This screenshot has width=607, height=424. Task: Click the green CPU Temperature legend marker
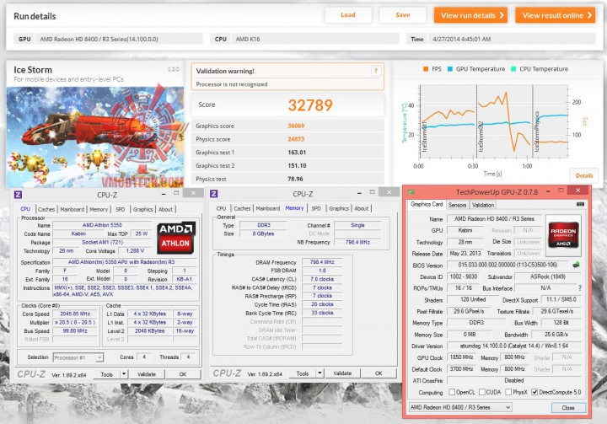point(513,69)
